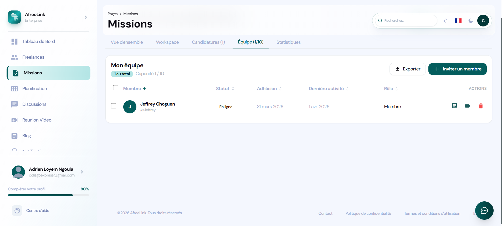Open notifications bell icon

[446, 21]
